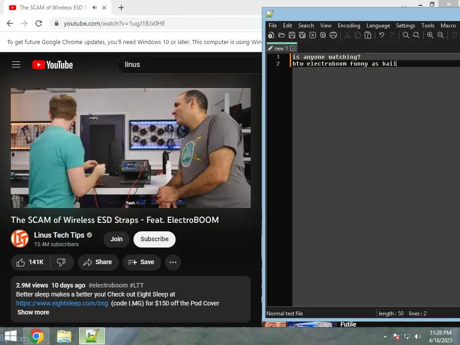Open the Macro menu
Screen dimensions: 460x345
tap(448, 26)
